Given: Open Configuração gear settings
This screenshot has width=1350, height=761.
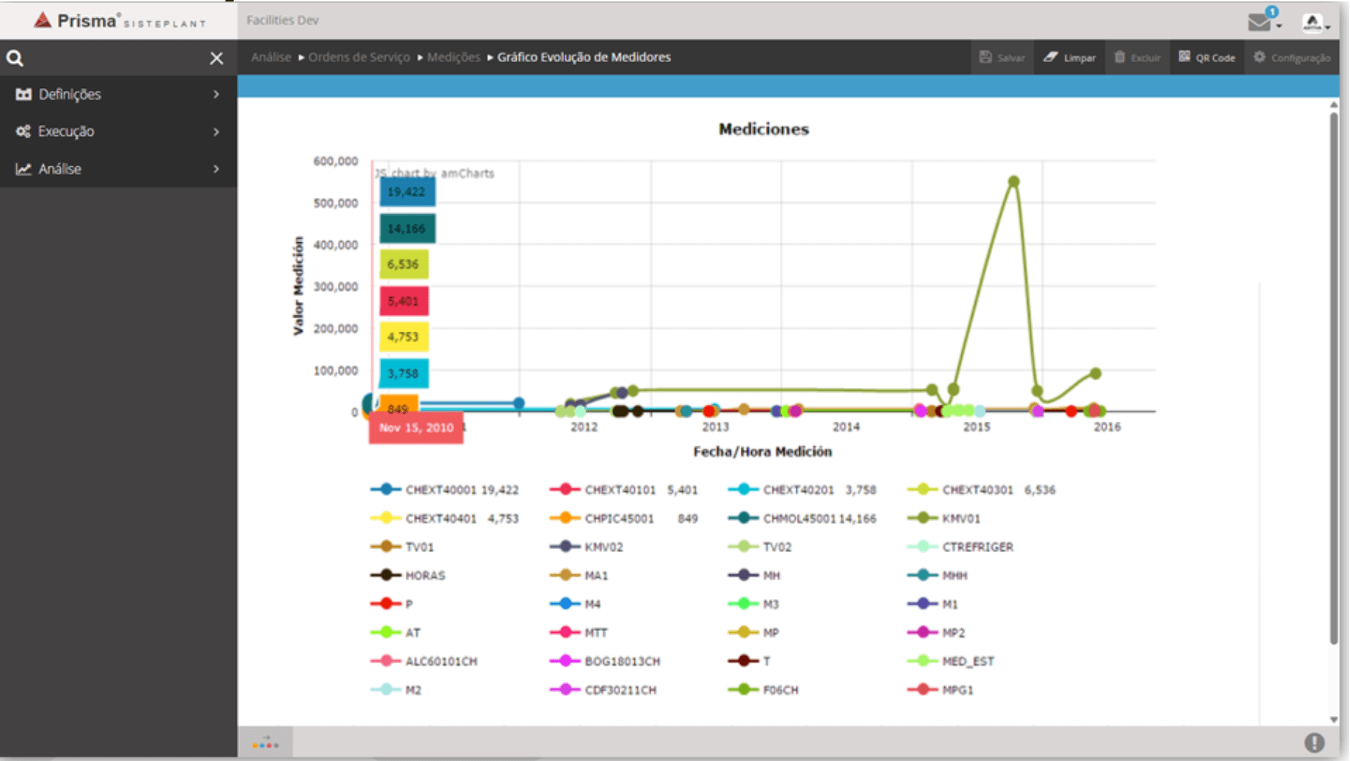Looking at the screenshot, I should tap(1292, 58).
